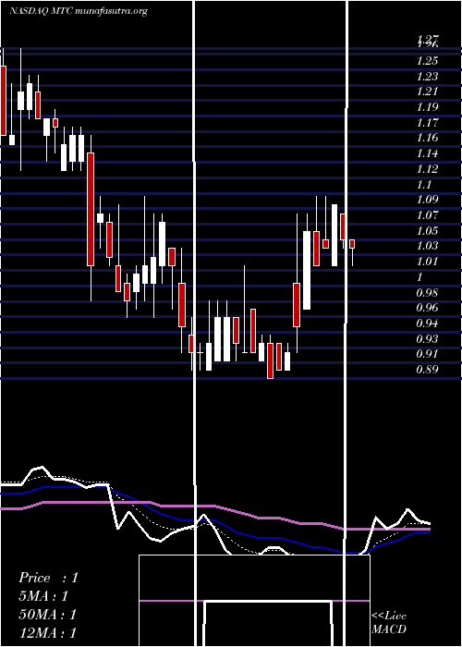Image resolution: width=462 pixels, height=647 pixels.
Task: Pick the 1.16 price axis value
Action: click(x=427, y=138)
